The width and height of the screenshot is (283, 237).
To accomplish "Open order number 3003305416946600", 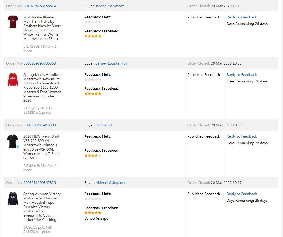I will [40, 125].
